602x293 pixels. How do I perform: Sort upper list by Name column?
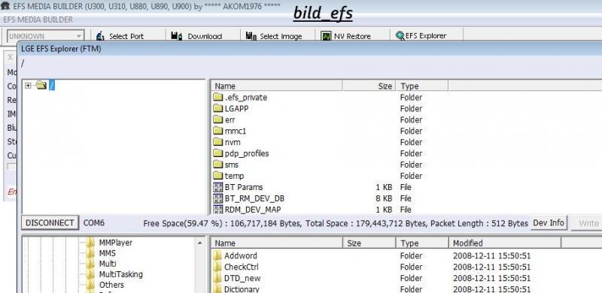(x=276, y=86)
